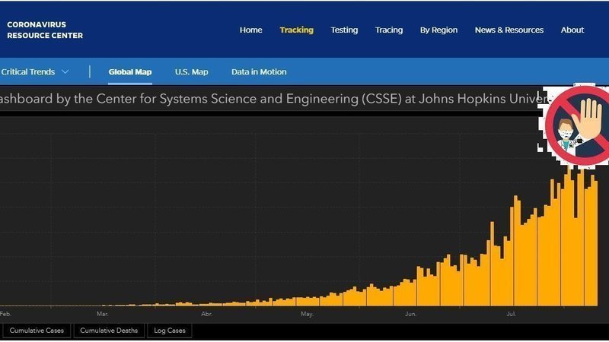Select Tracking in the top navigation
609x342 pixels.
pyautogui.click(x=296, y=30)
